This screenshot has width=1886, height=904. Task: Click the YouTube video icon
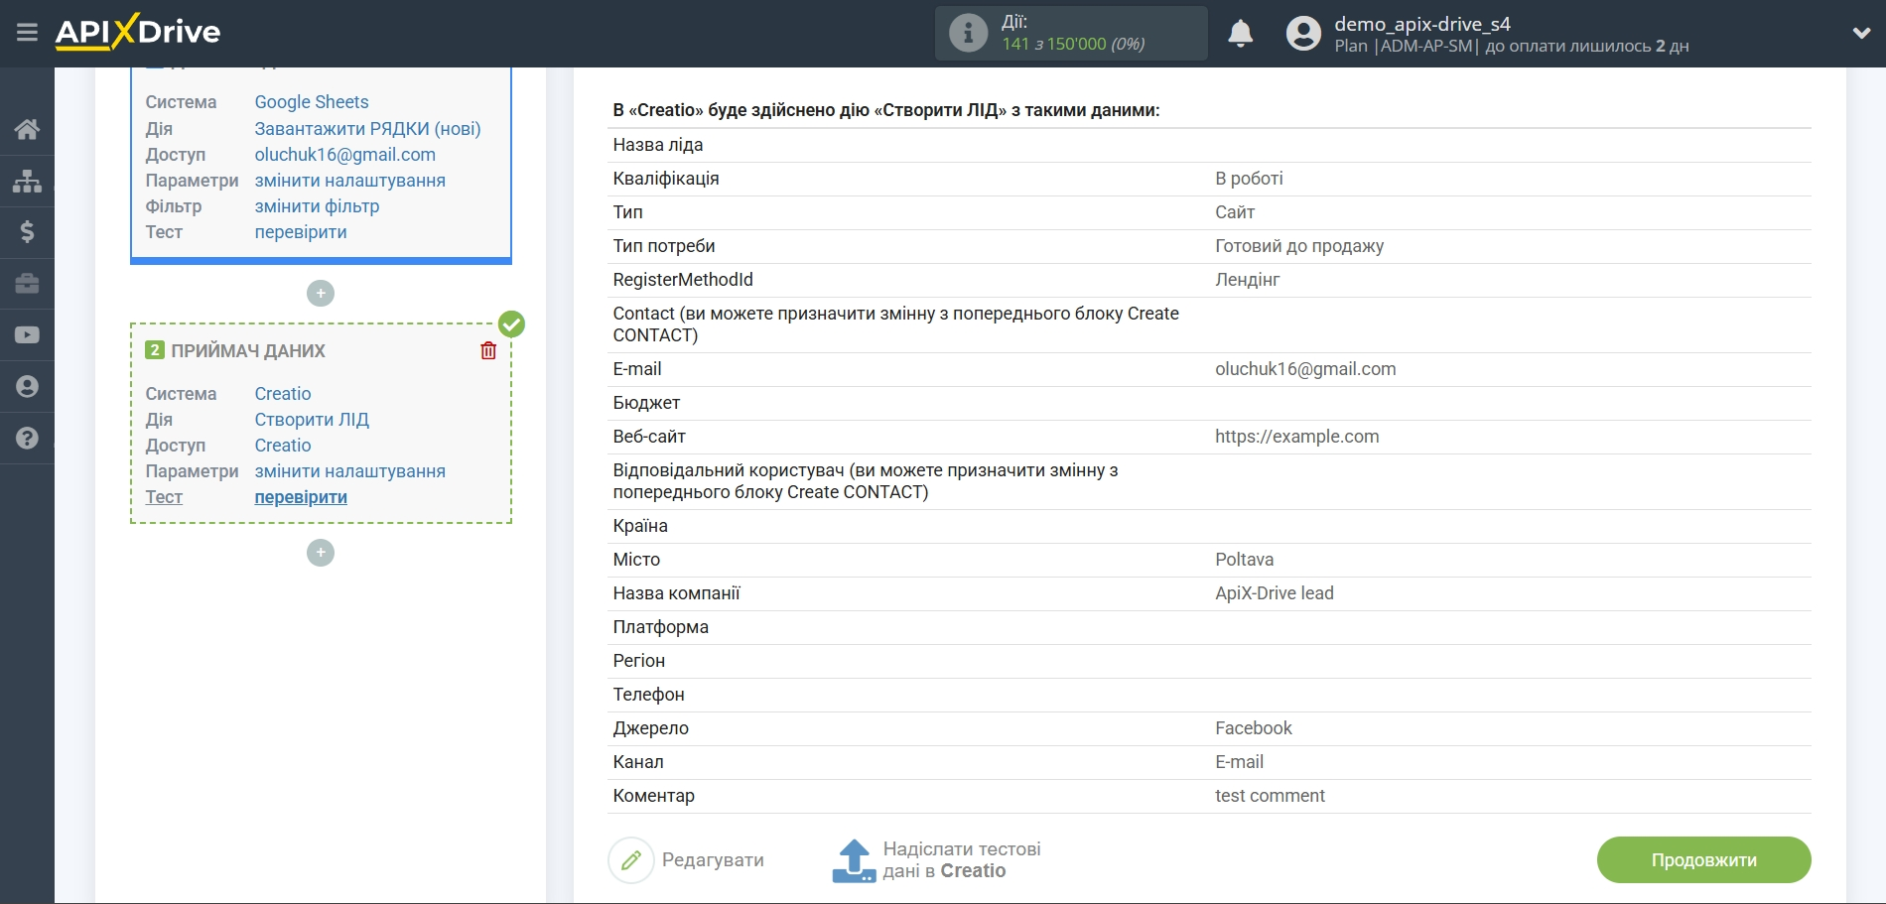tap(27, 335)
